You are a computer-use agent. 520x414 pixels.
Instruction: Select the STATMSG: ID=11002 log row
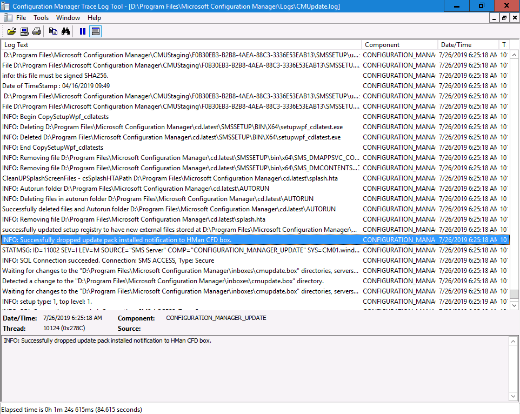(255, 250)
